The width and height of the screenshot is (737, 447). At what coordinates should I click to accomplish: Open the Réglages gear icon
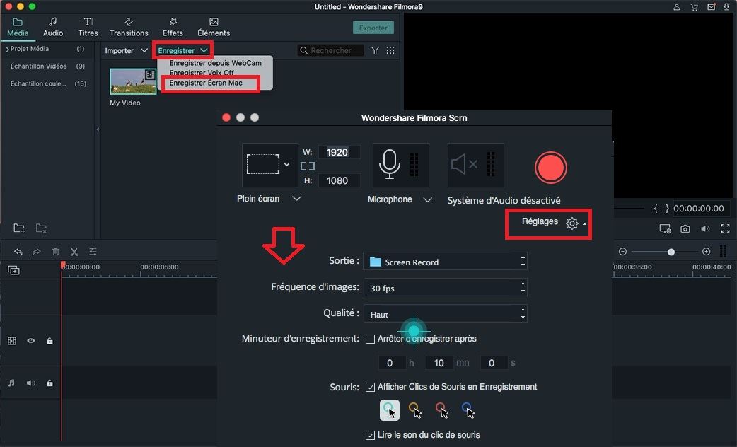click(572, 223)
